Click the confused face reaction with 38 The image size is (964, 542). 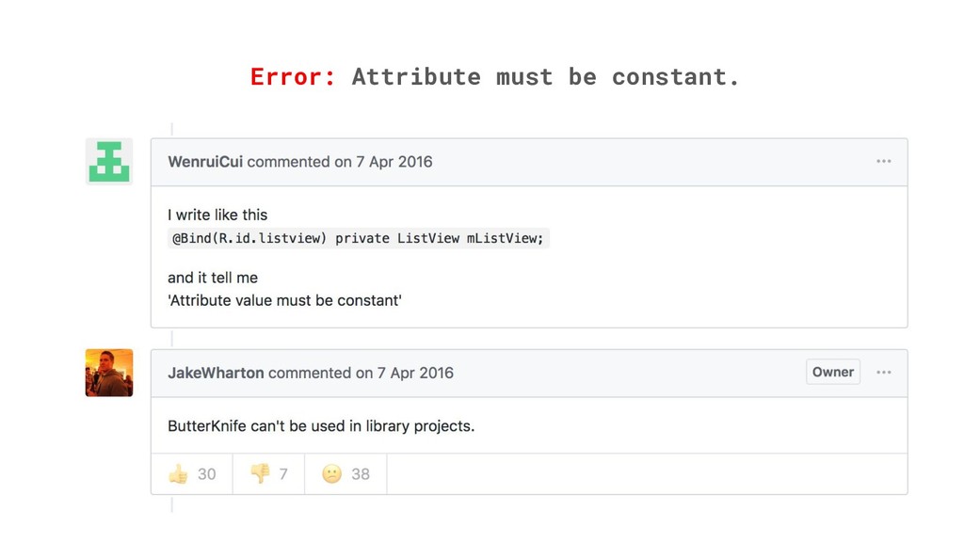(345, 474)
